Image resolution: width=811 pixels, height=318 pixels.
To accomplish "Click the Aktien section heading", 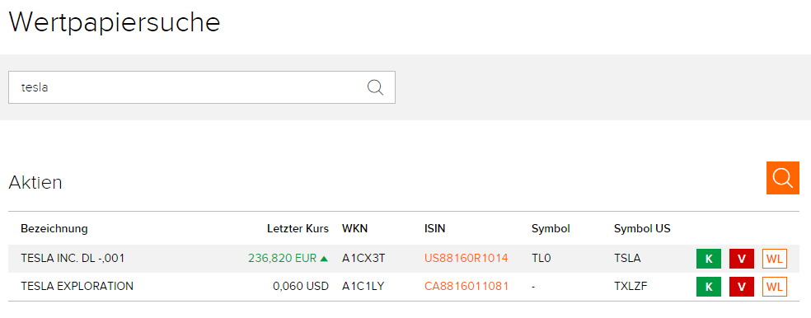I will (35, 183).
